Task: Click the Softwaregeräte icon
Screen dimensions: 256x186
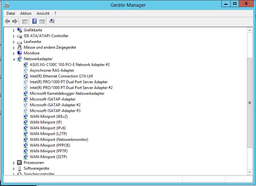Action: (x=20, y=168)
